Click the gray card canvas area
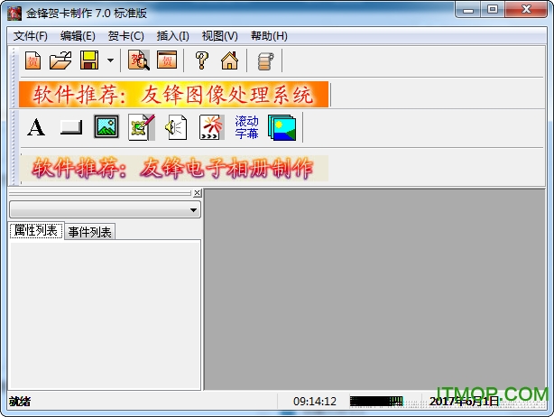Screen dimensions: 554x417 374,289
